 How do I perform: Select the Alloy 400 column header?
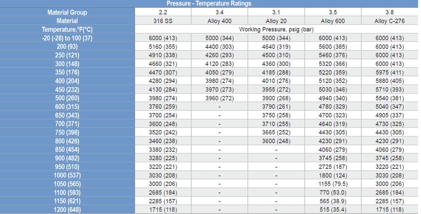tap(220, 21)
